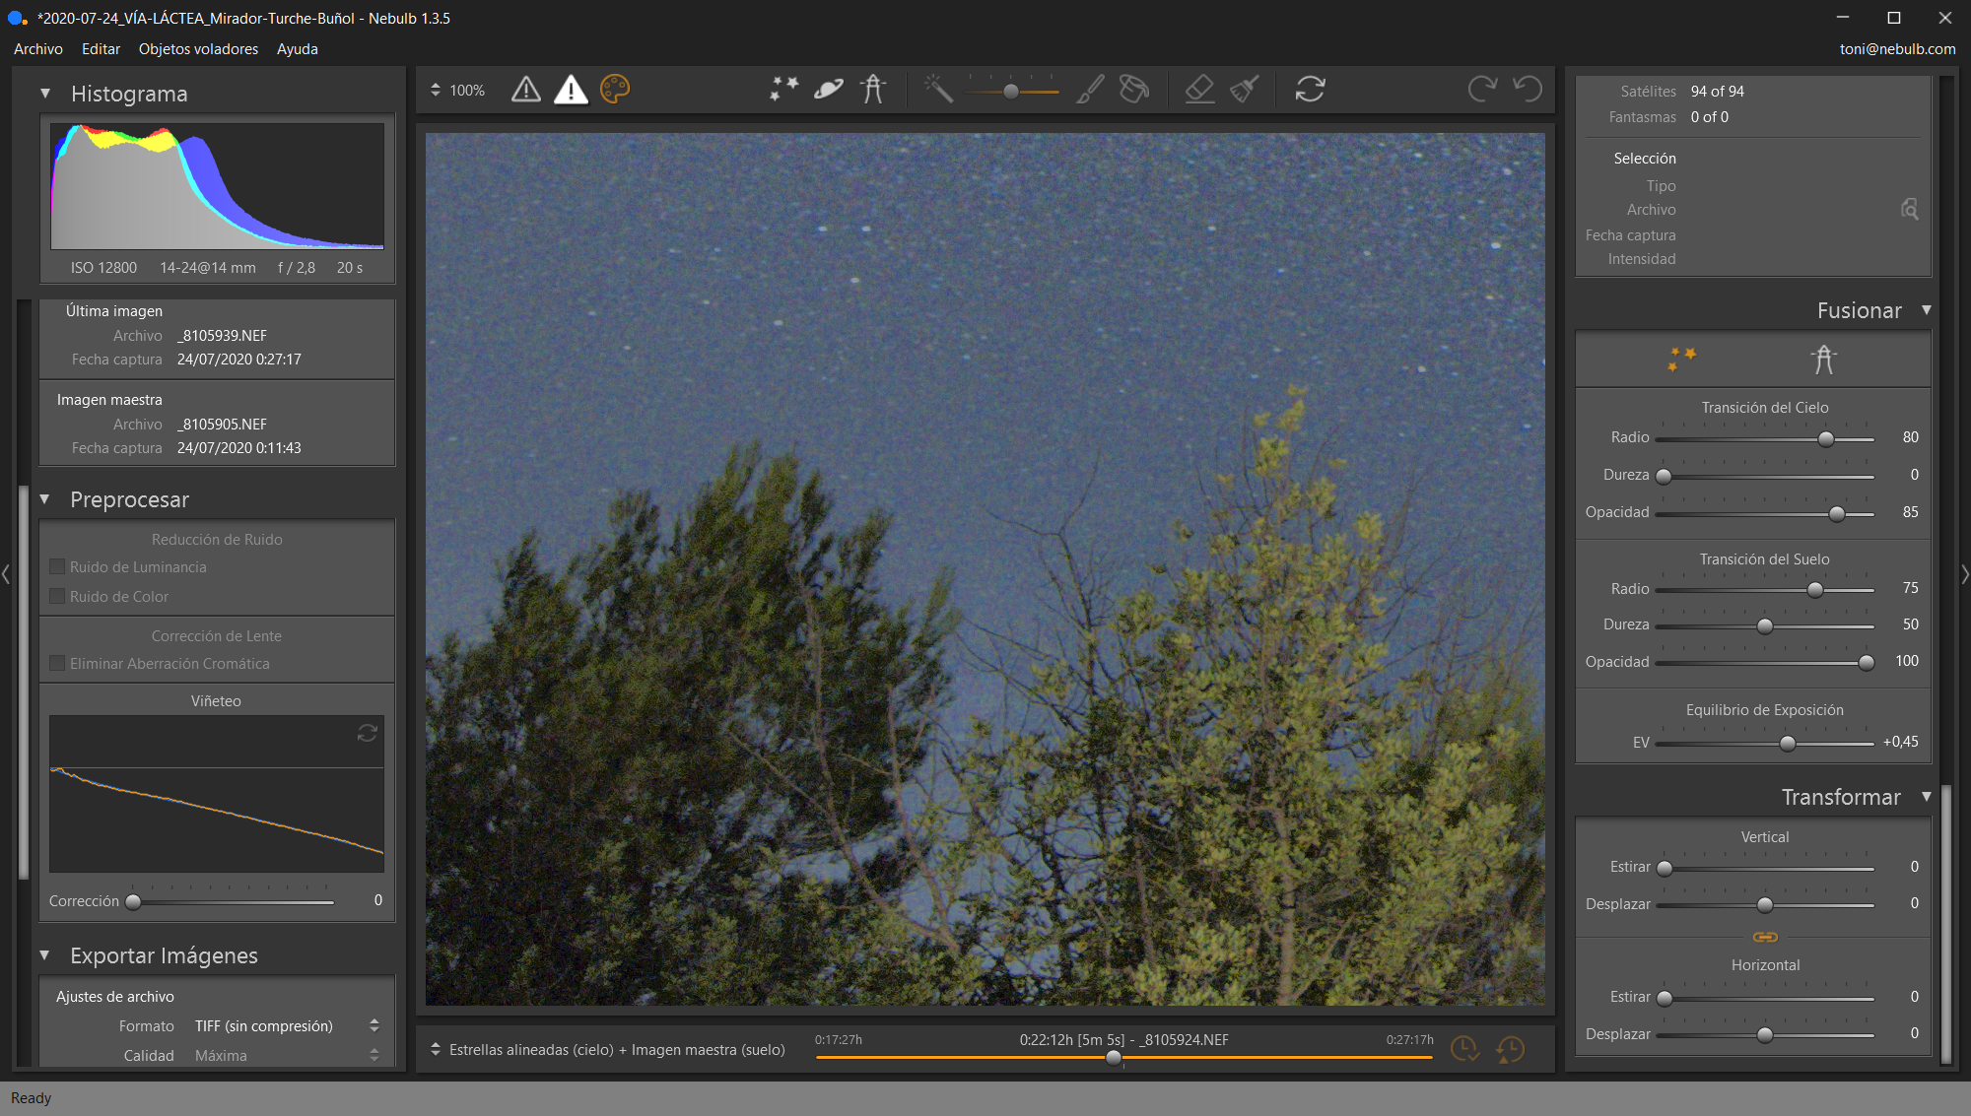Select the magic wand tool
Screen dimensions: 1971x1116
click(x=938, y=90)
